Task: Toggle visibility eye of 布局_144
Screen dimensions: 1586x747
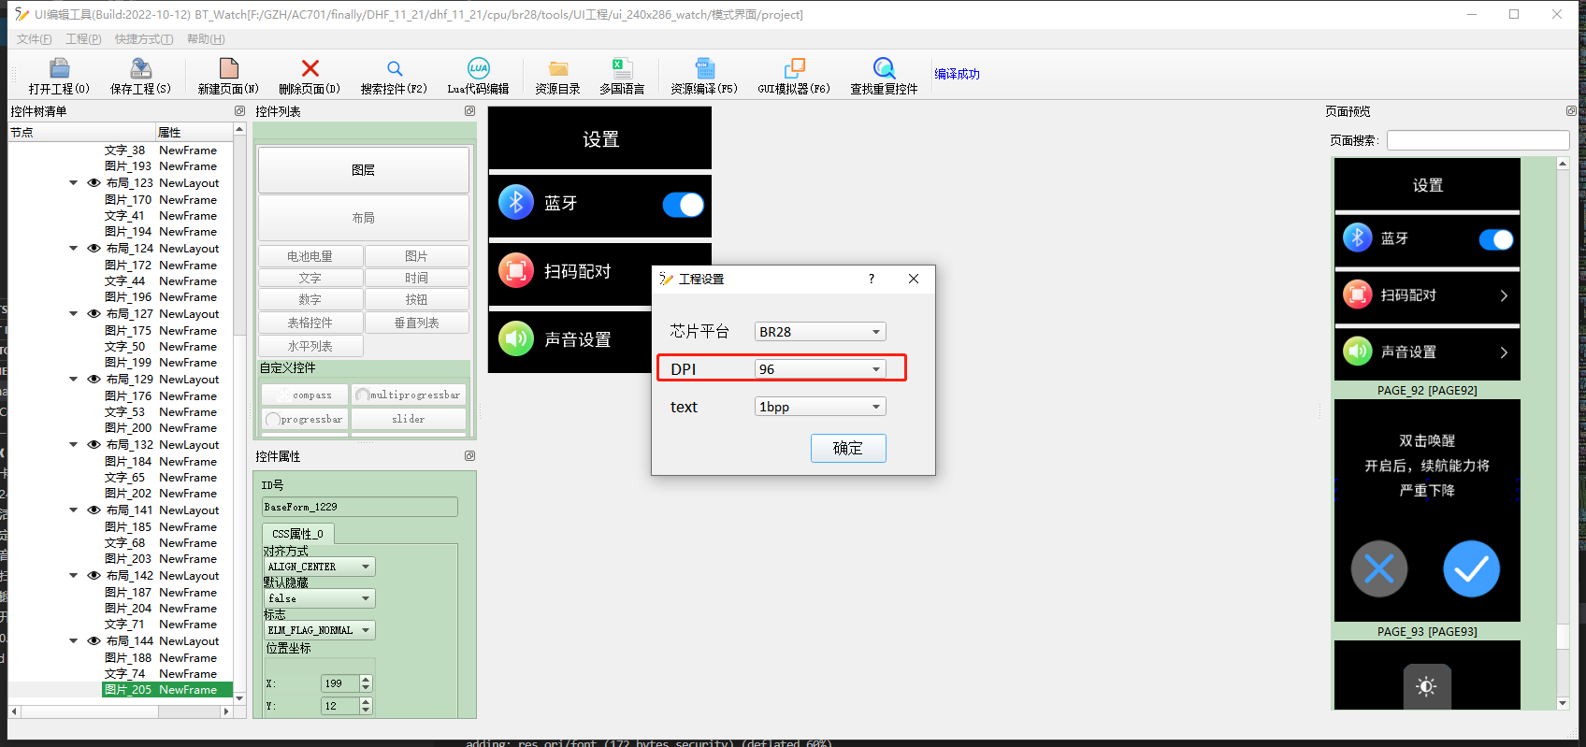Action: (94, 641)
